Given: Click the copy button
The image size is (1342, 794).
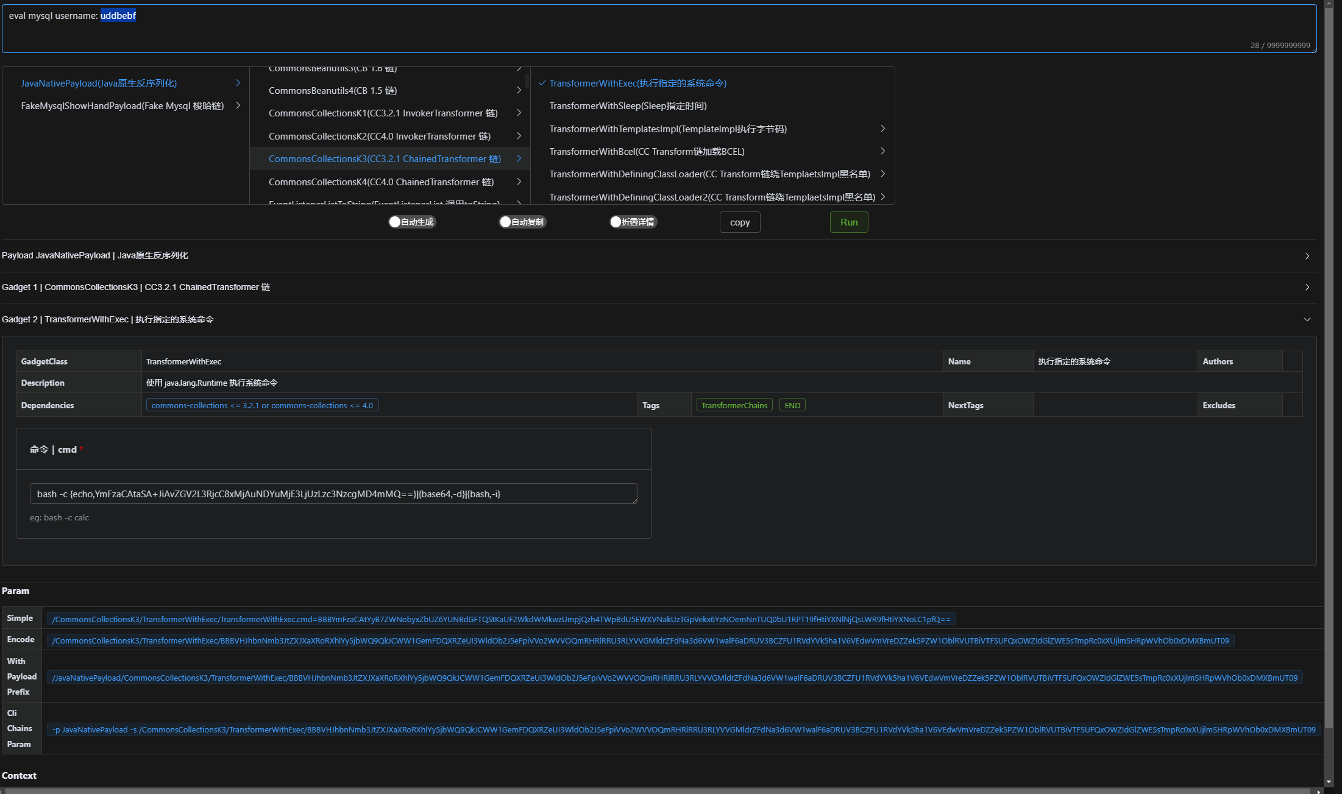Looking at the screenshot, I should (740, 222).
